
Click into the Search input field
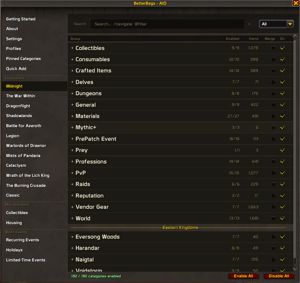[x=167, y=24]
